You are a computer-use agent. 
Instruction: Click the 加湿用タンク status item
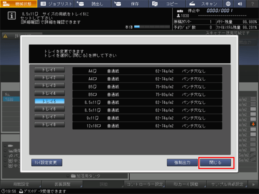86,176
